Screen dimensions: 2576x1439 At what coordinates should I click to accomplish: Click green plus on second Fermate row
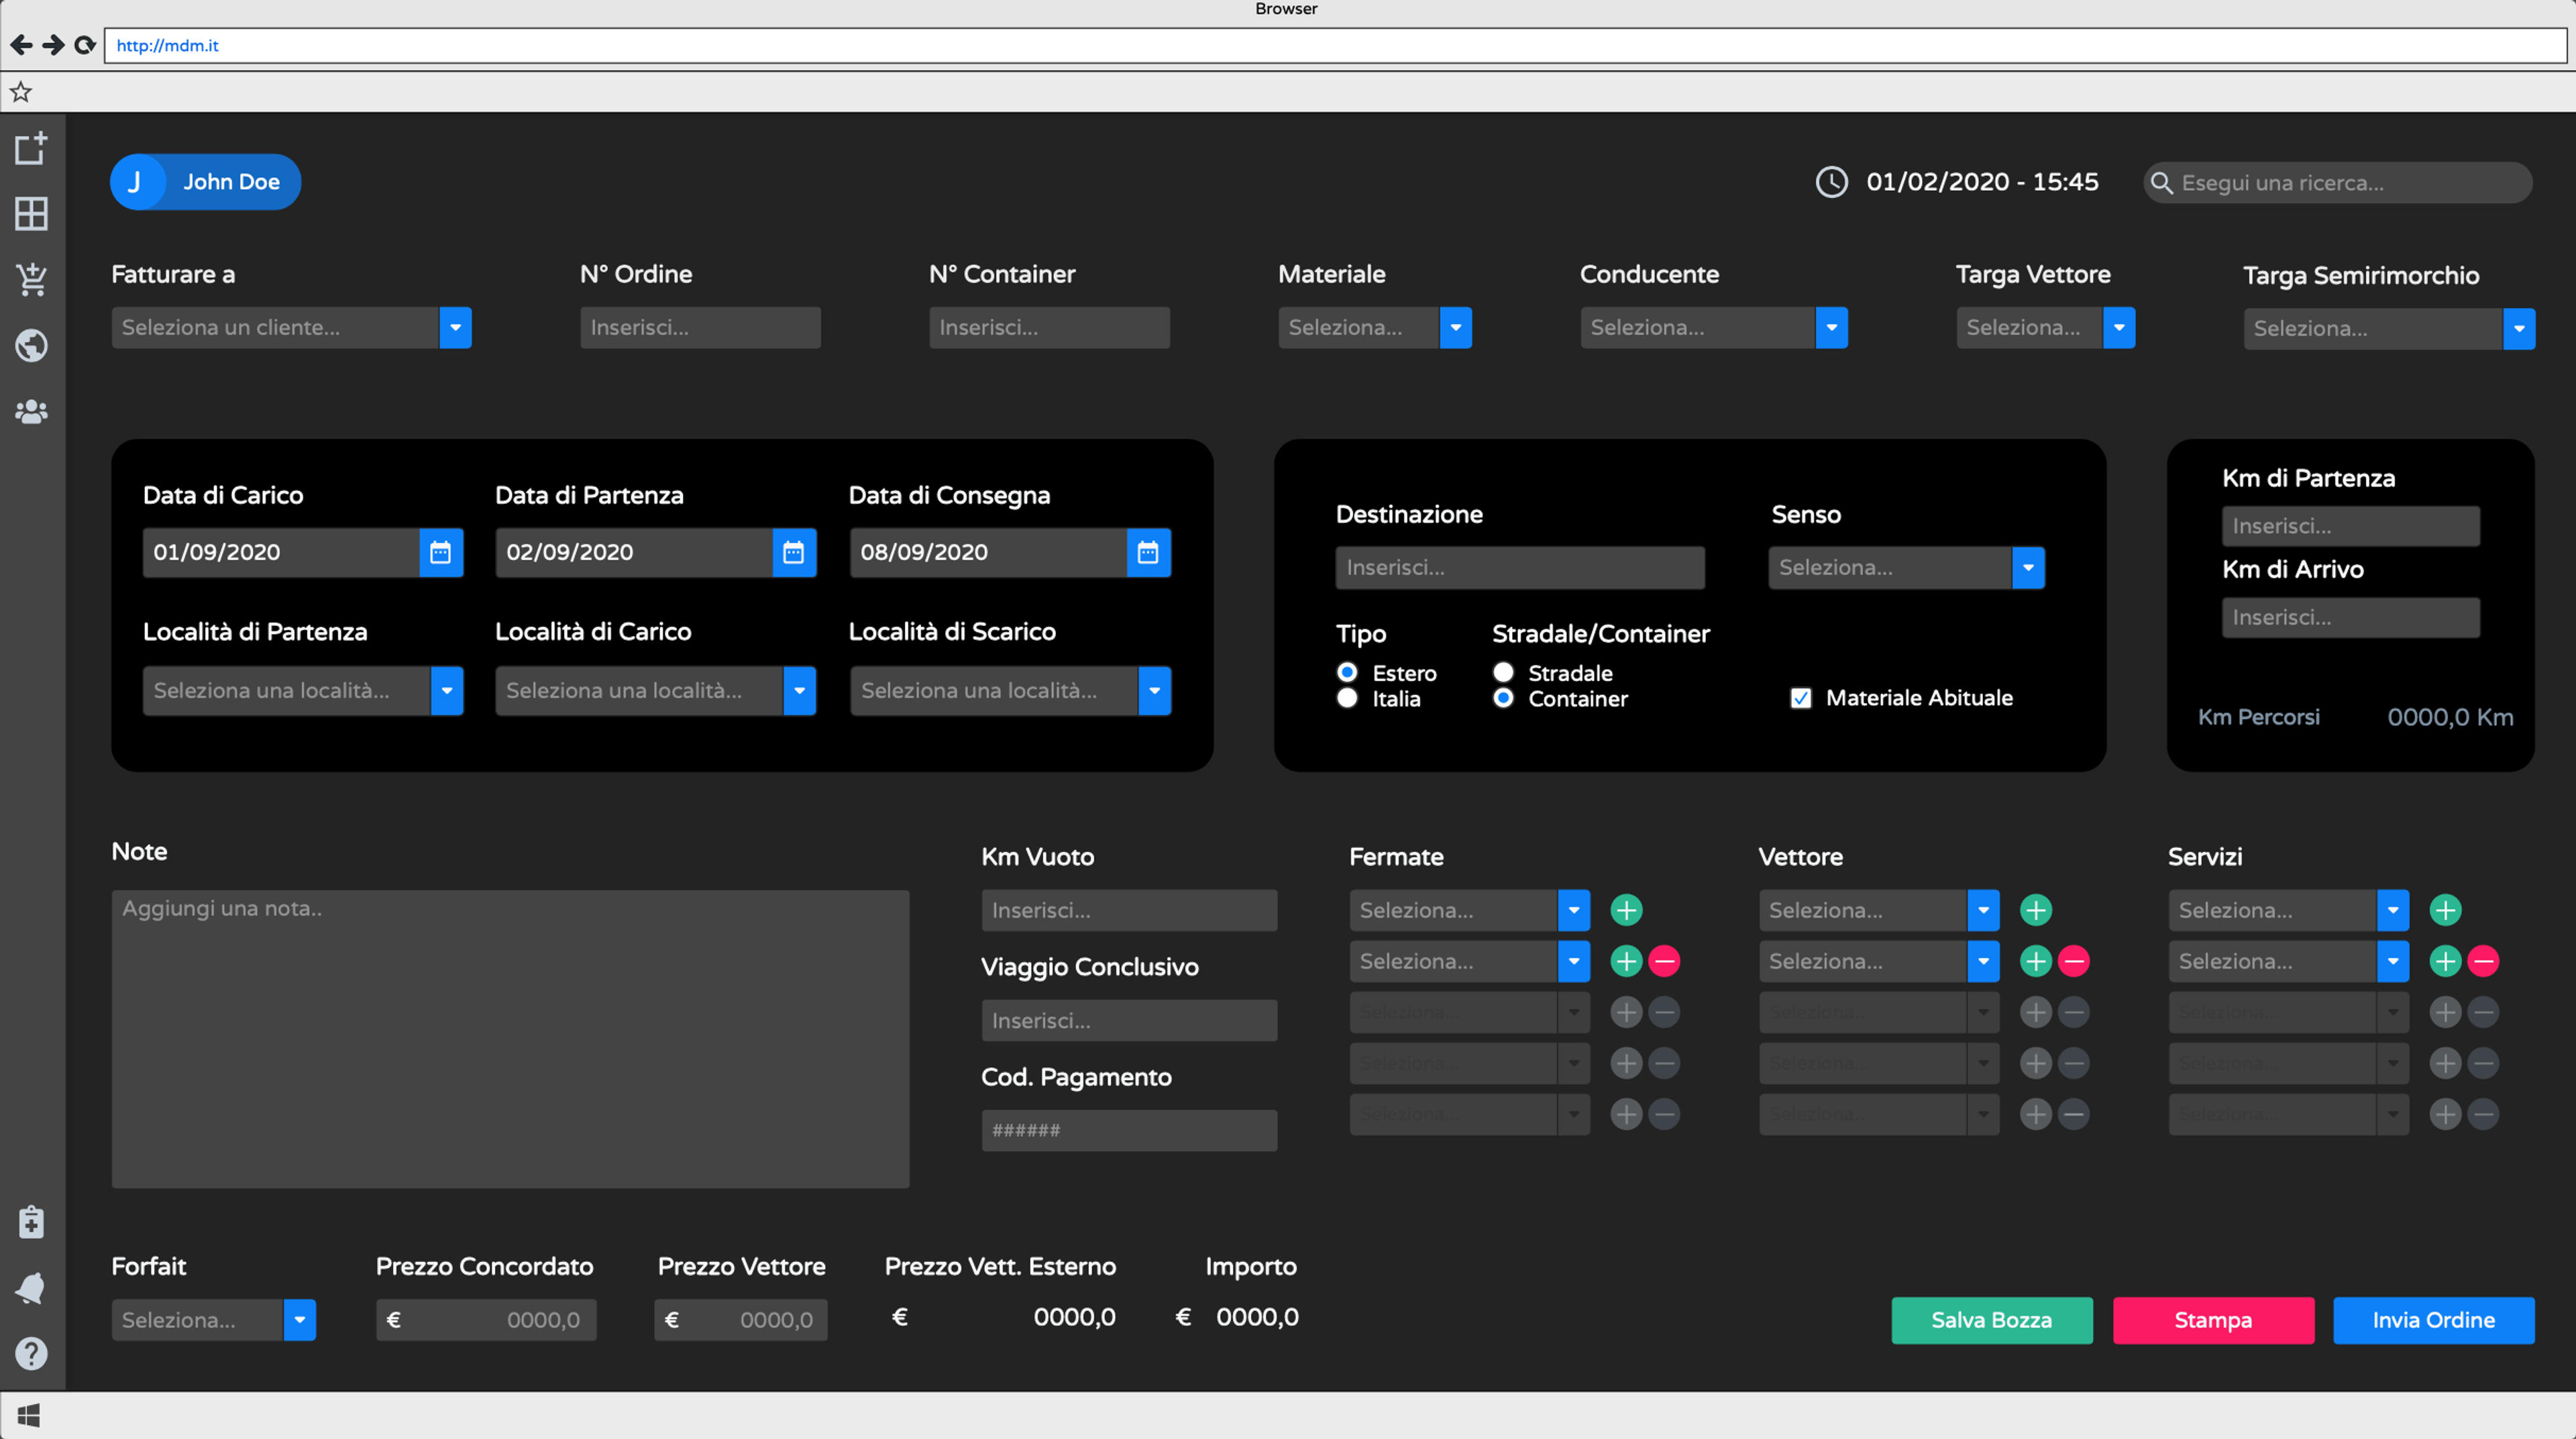coord(1626,961)
